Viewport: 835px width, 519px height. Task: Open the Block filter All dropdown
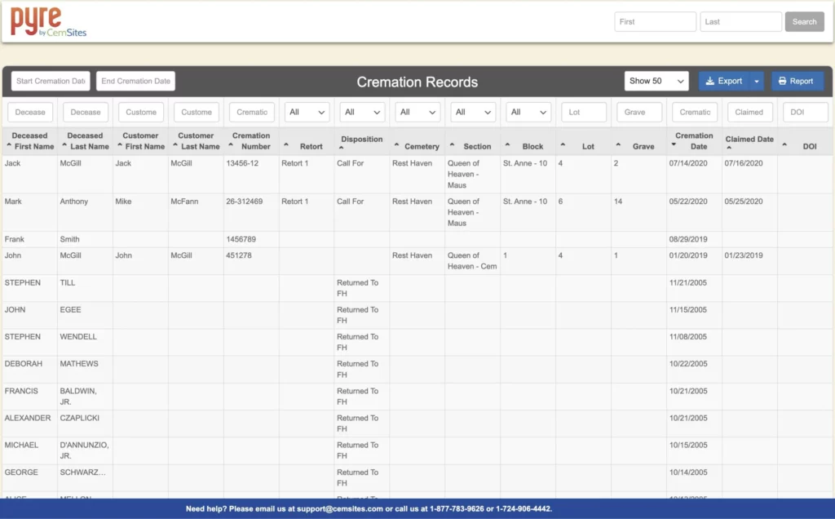click(x=528, y=113)
